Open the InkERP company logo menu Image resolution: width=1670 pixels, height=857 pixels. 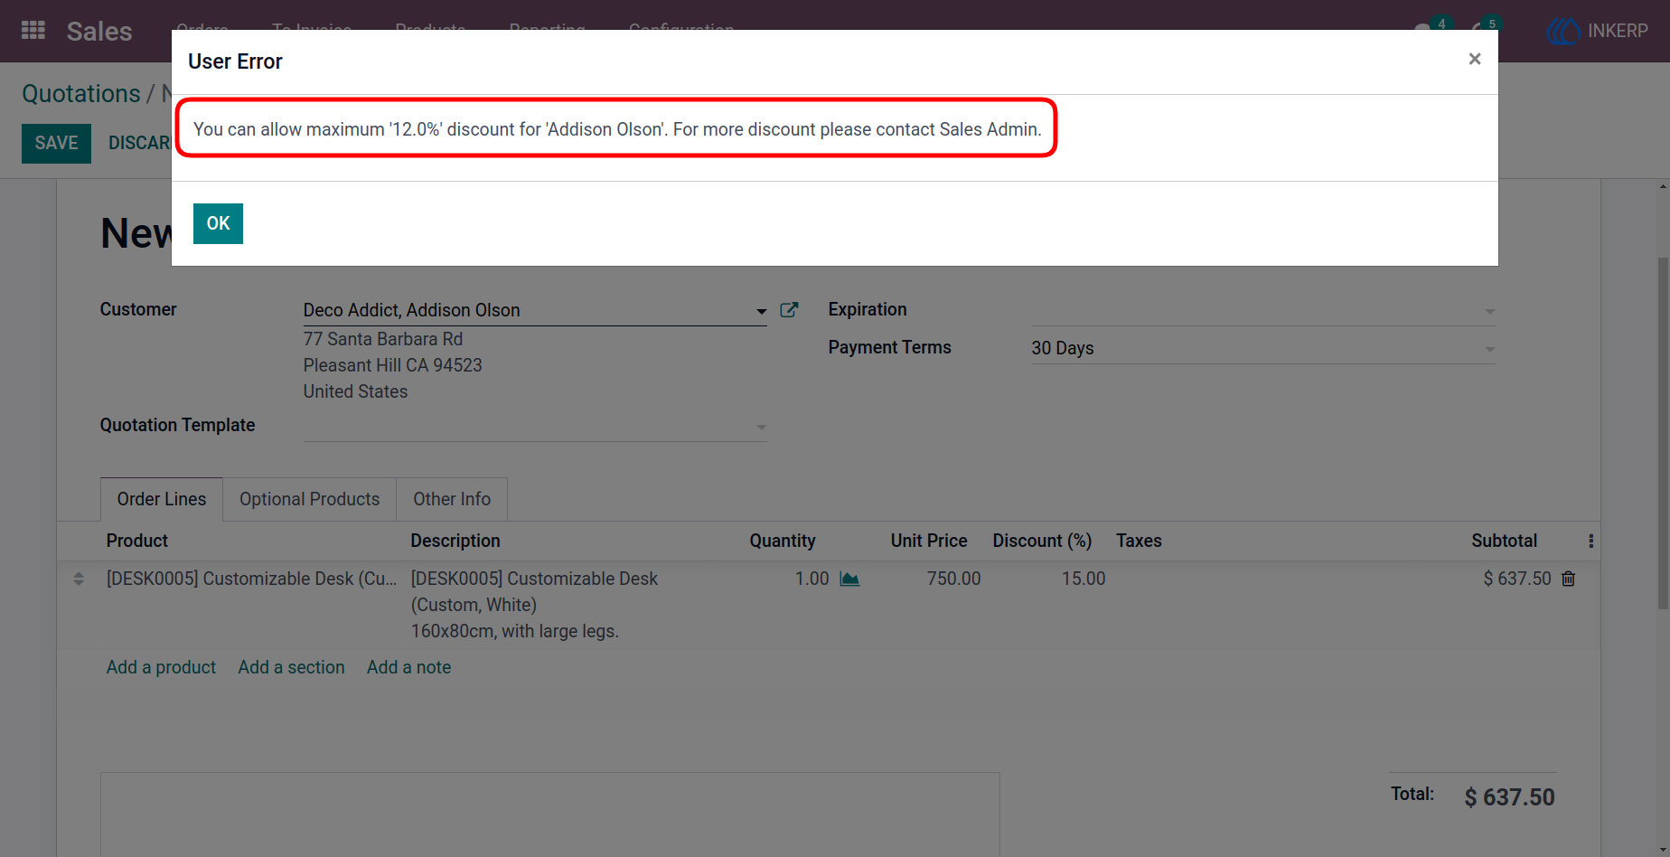coord(1598,31)
